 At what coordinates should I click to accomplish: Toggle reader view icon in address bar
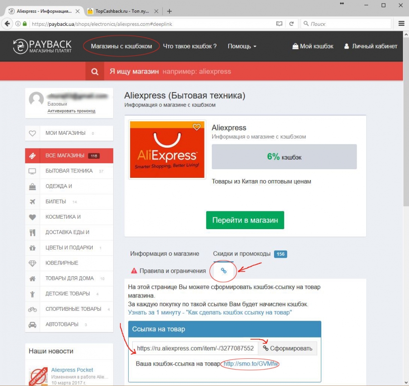coord(279,24)
